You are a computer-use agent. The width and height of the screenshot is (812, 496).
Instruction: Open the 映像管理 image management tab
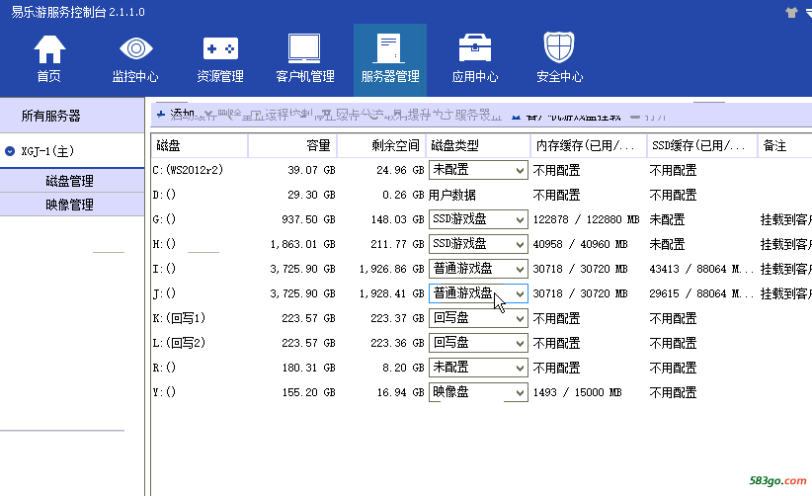pos(72,205)
